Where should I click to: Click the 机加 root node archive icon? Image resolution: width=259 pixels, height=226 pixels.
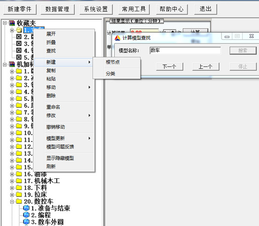pos(12,64)
